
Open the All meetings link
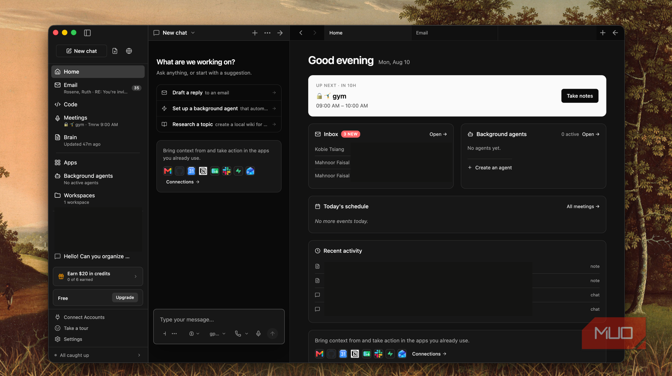[583, 206]
